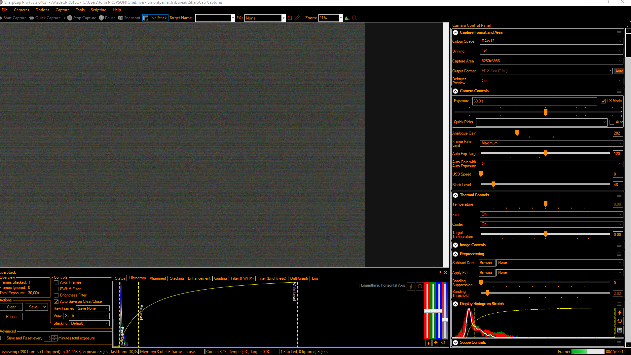Collapse the Thermal Controls section
Viewport: 631px width, 355px height.
click(456, 195)
